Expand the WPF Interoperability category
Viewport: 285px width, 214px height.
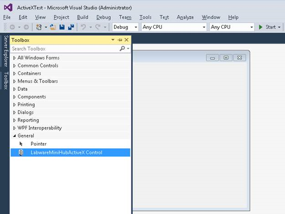pyautogui.click(x=15, y=128)
